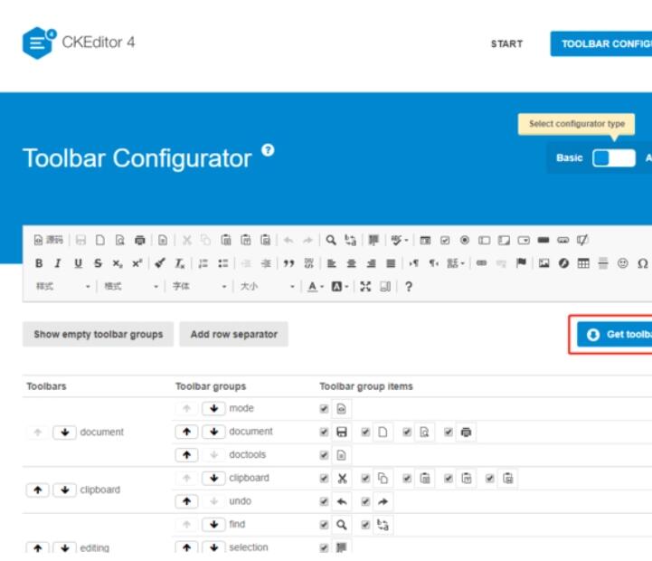652x561 pixels.
Task: Click the About question mark icon in toolbar
Action: tap(409, 286)
